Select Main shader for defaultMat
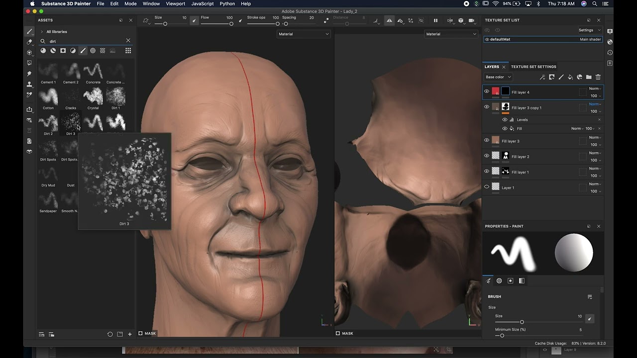 590,39
